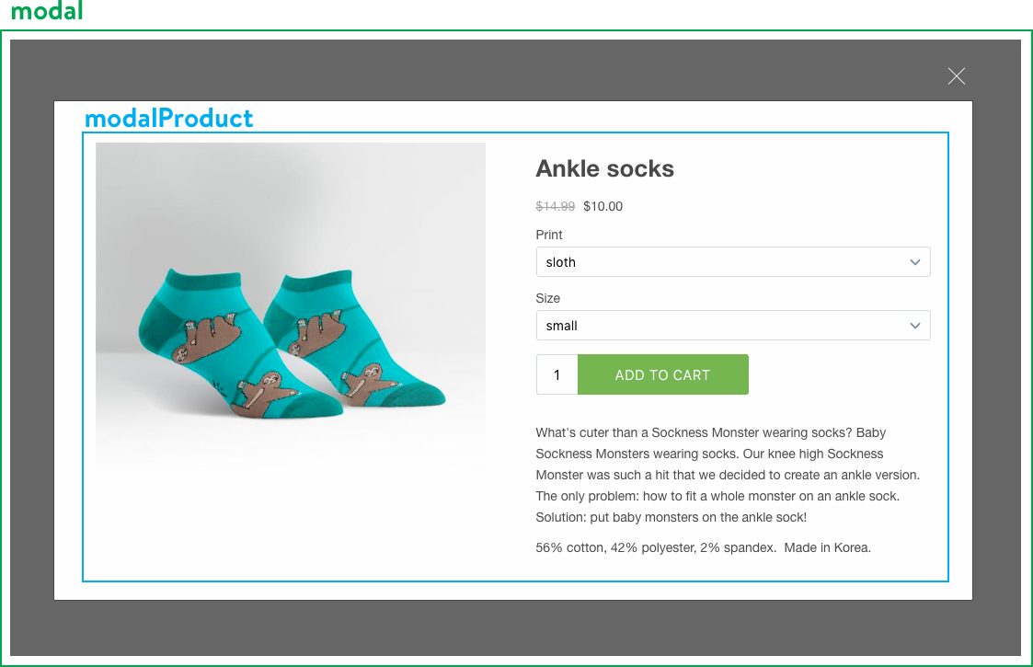Click the crossed-out $14.99 original price
The height and width of the screenshot is (667, 1033).
tap(556, 206)
